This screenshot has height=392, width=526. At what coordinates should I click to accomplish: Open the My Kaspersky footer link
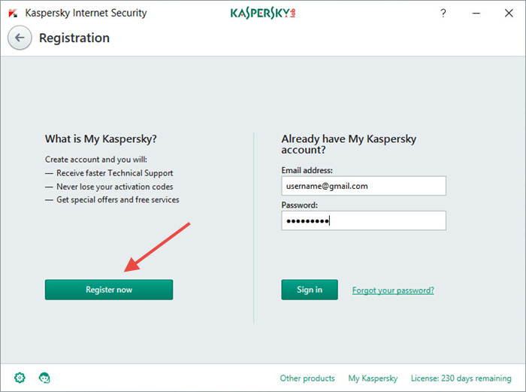[373, 378]
